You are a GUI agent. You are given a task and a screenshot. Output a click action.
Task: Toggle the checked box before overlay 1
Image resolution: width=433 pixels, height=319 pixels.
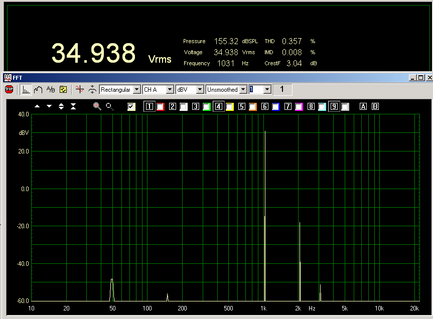pos(131,106)
